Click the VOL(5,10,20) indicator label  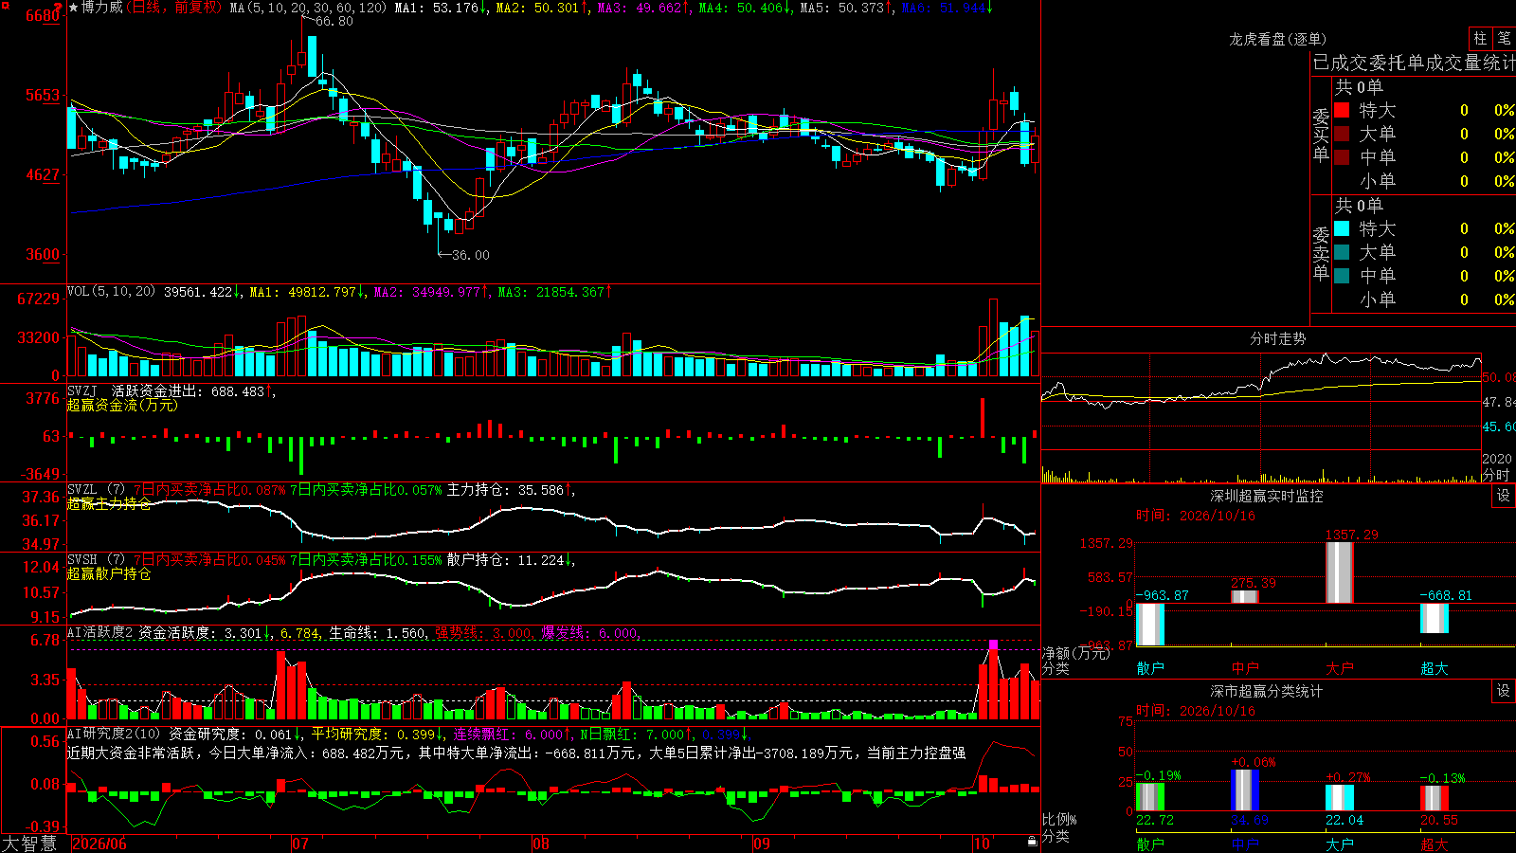pos(111,292)
